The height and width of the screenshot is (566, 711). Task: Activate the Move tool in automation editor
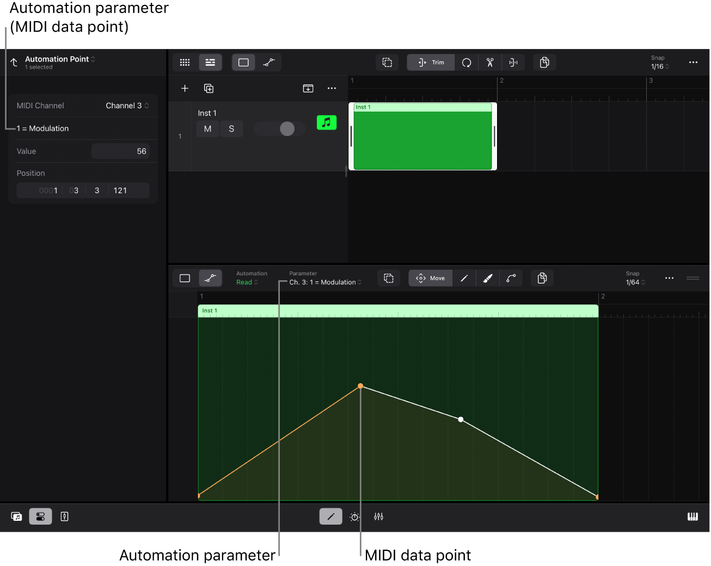430,278
